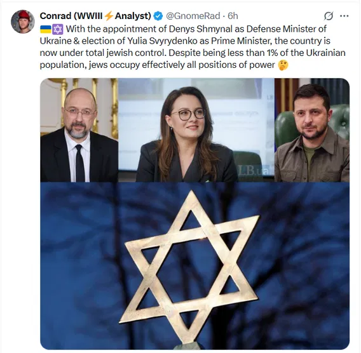361x353 pixels.
Task: Open the three-dot more options menu
Action: click(x=344, y=16)
